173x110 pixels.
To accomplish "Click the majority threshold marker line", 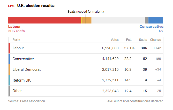I will point(86,19).
